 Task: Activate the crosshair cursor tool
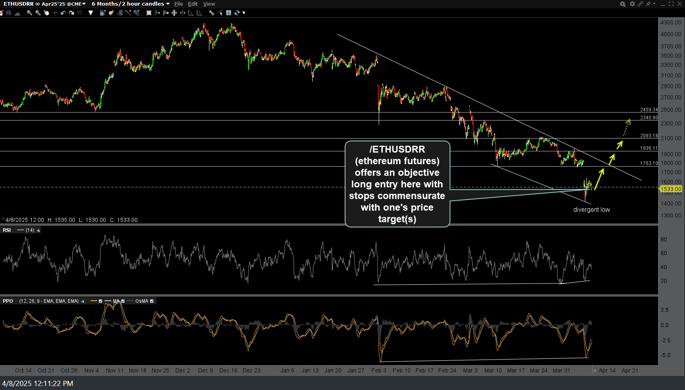pos(55,13)
